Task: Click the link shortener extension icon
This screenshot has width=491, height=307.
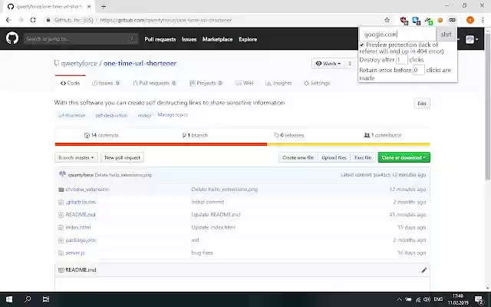Action: (x=452, y=20)
